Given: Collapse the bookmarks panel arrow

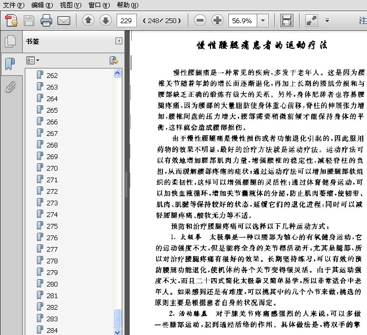Looking at the screenshot, I should click(119, 41).
